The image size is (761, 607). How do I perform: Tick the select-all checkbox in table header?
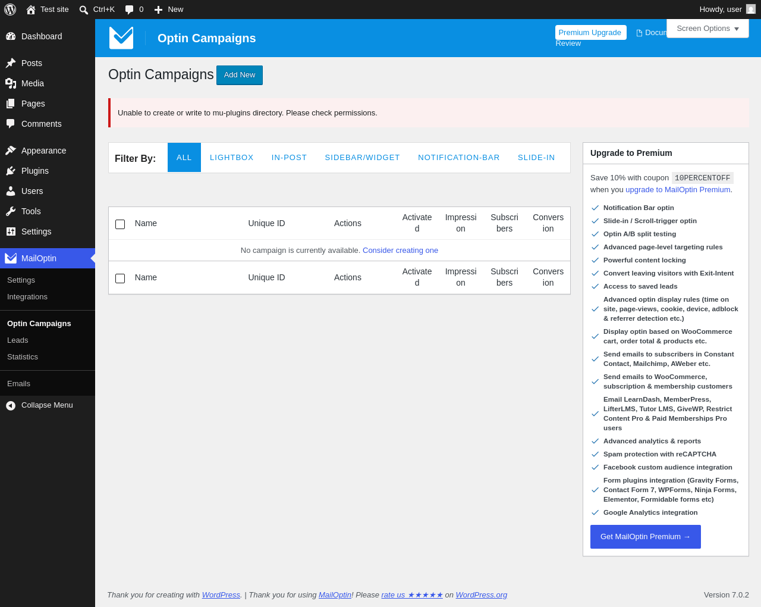(120, 224)
